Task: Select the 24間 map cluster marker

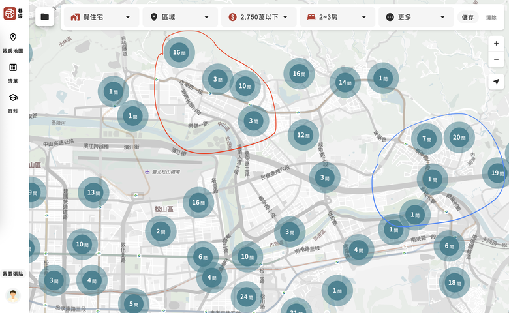Action: (x=247, y=297)
